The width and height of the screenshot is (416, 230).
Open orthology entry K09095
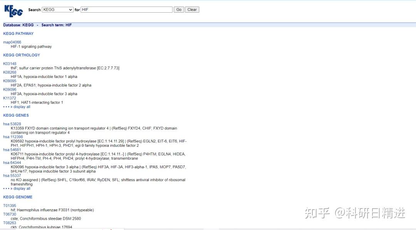coord(10,81)
